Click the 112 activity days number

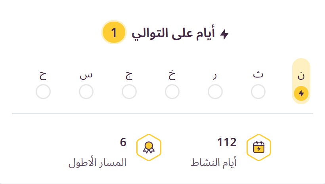(227, 142)
